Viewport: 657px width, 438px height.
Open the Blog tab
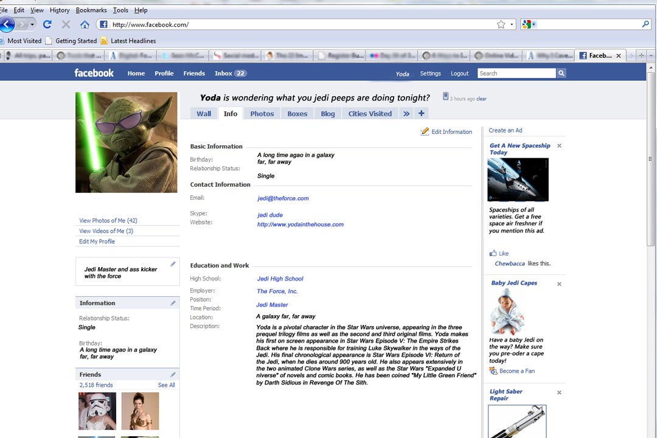tap(328, 114)
